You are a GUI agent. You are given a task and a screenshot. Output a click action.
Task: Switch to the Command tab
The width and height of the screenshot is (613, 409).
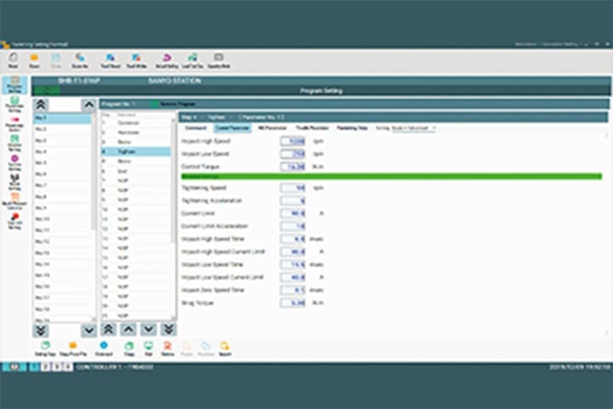(196, 128)
